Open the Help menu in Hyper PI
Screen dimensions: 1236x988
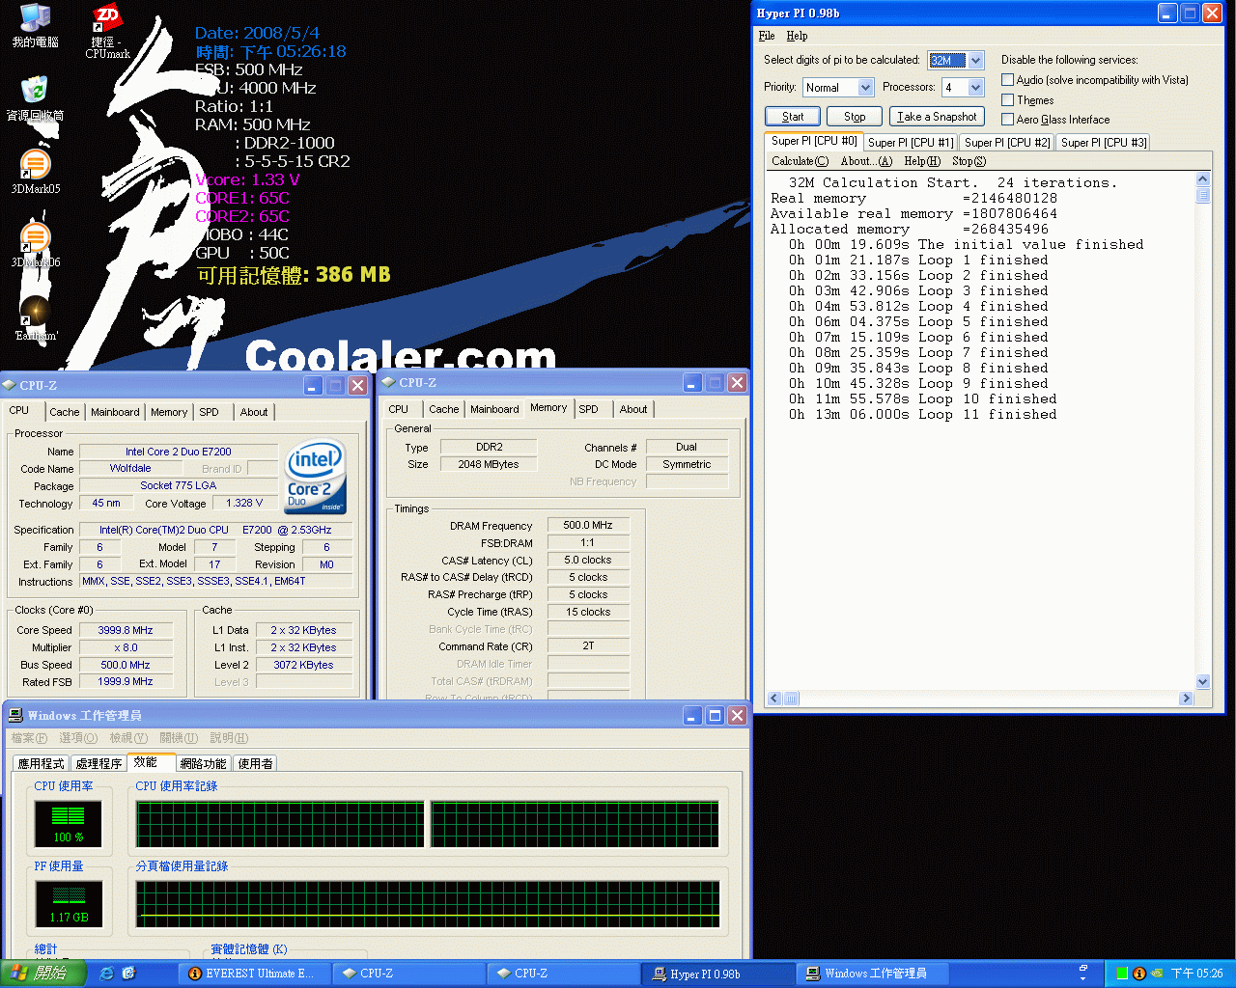tap(797, 36)
